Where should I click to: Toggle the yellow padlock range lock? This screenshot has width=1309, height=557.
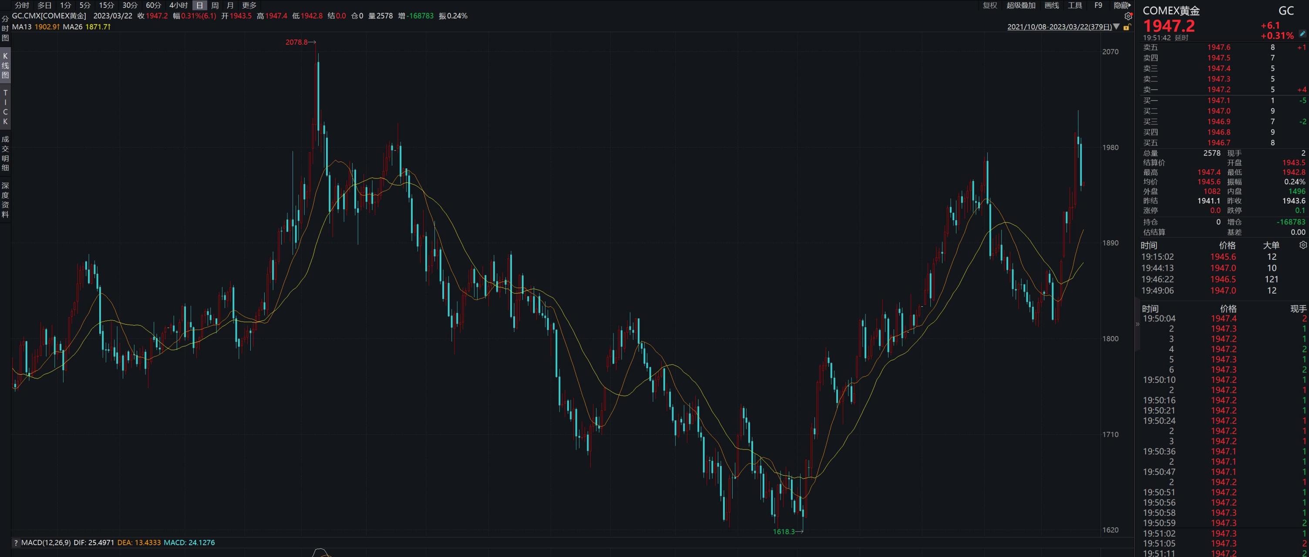(x=1127, y=27)
